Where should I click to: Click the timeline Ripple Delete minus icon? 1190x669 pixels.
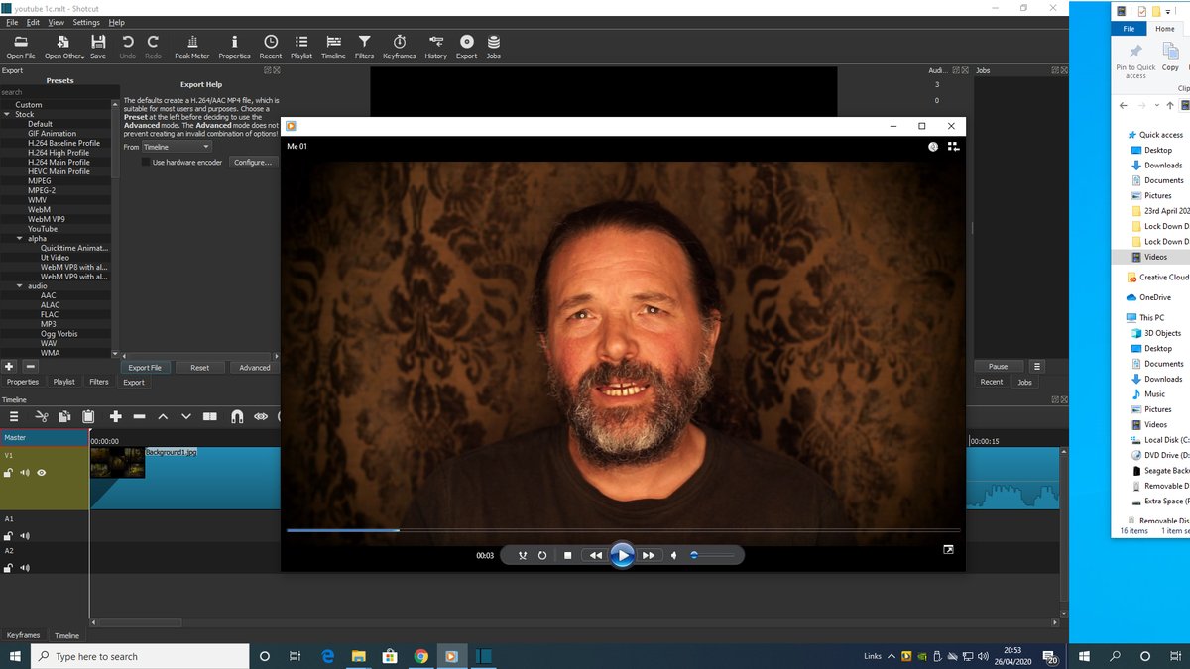click(x=139, y=417)
